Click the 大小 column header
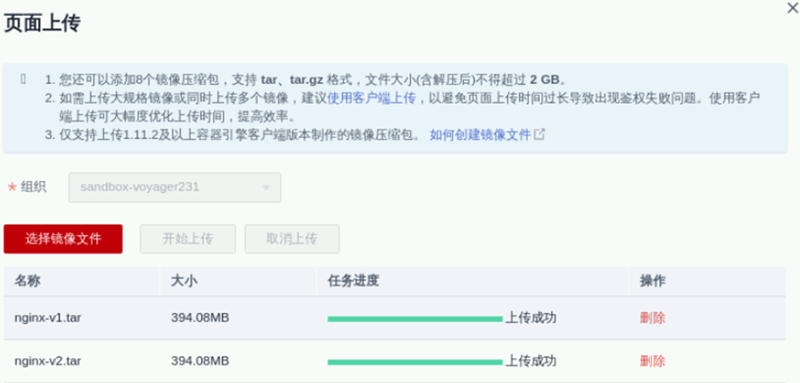 [184, 281]
